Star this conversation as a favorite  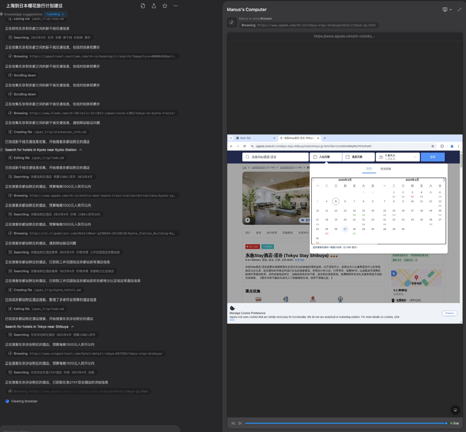tap(165, 6)
